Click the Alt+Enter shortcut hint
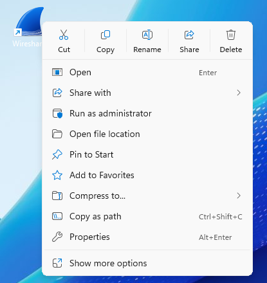Image resolution: width=267 pixels, height=283 pixels. (215, 237)
